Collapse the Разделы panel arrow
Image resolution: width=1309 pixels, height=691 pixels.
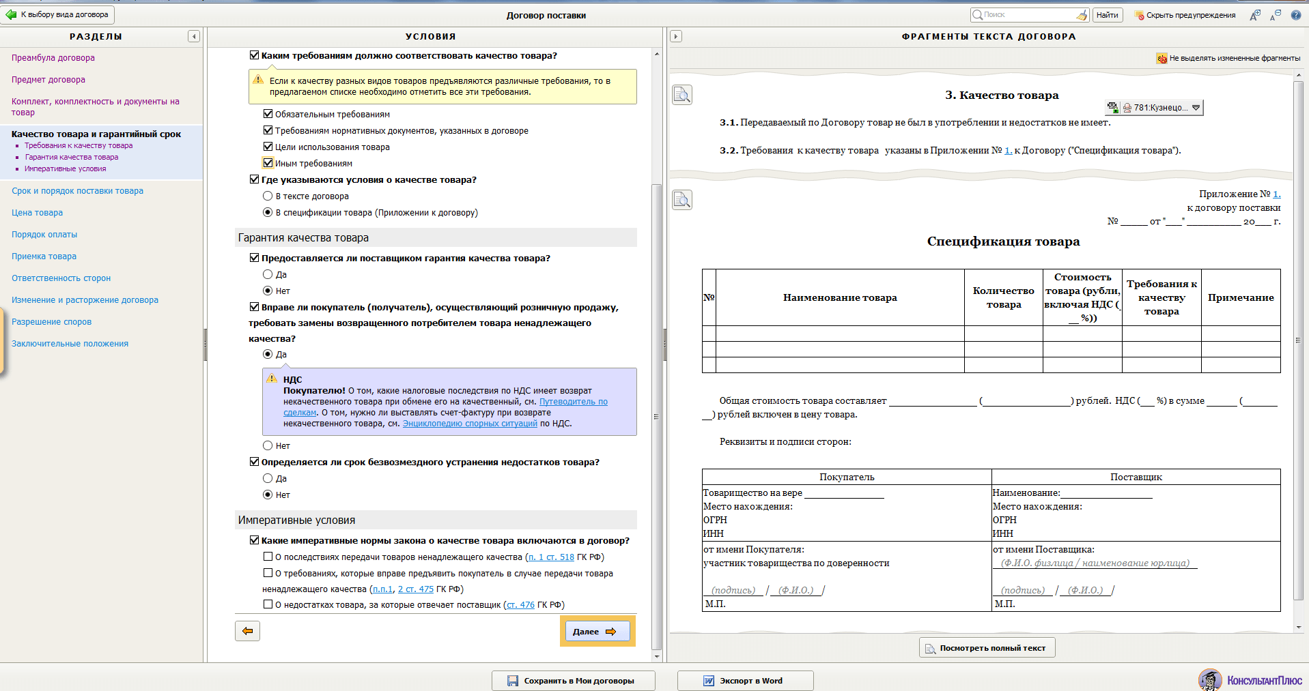pyautogui.click(x=194, y=36)
